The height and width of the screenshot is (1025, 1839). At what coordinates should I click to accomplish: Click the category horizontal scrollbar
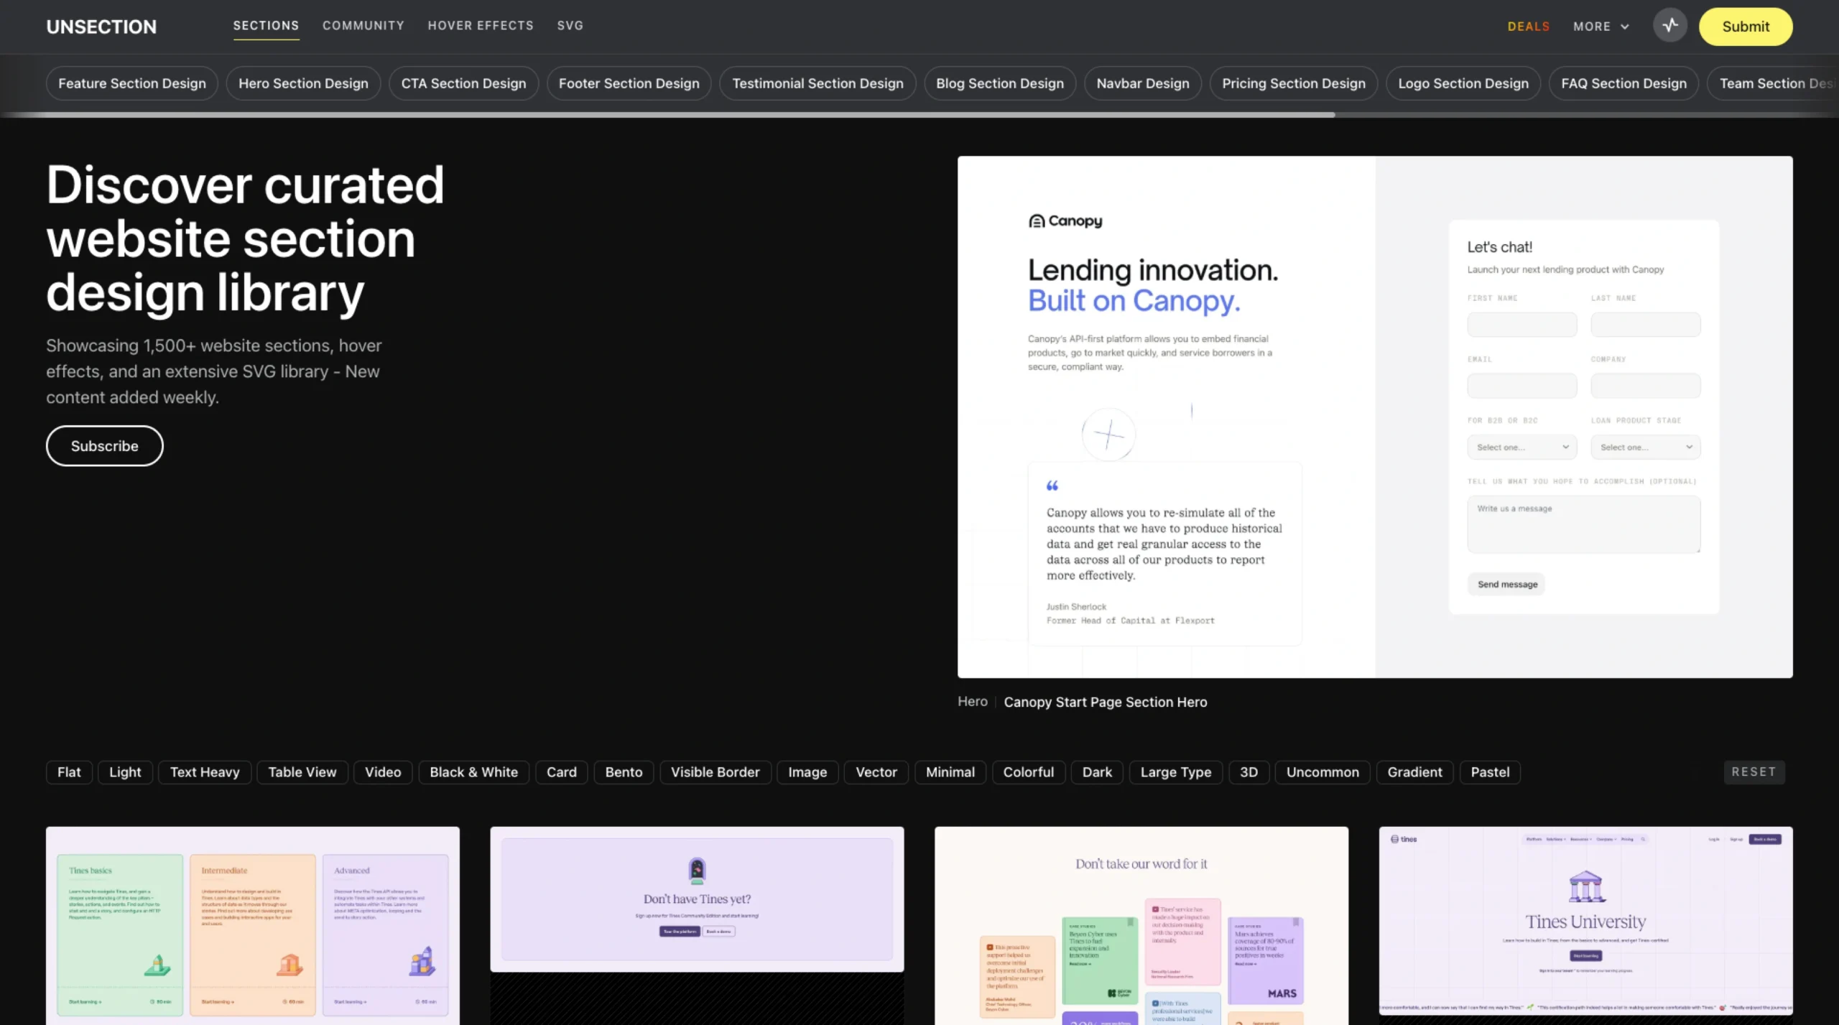coord(668,115)
